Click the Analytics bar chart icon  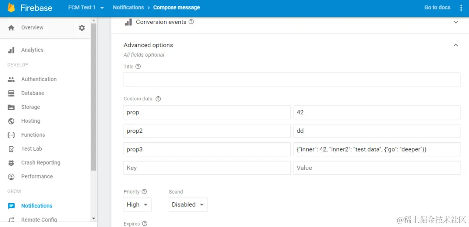pyautogui.click(x=11, y=50)
